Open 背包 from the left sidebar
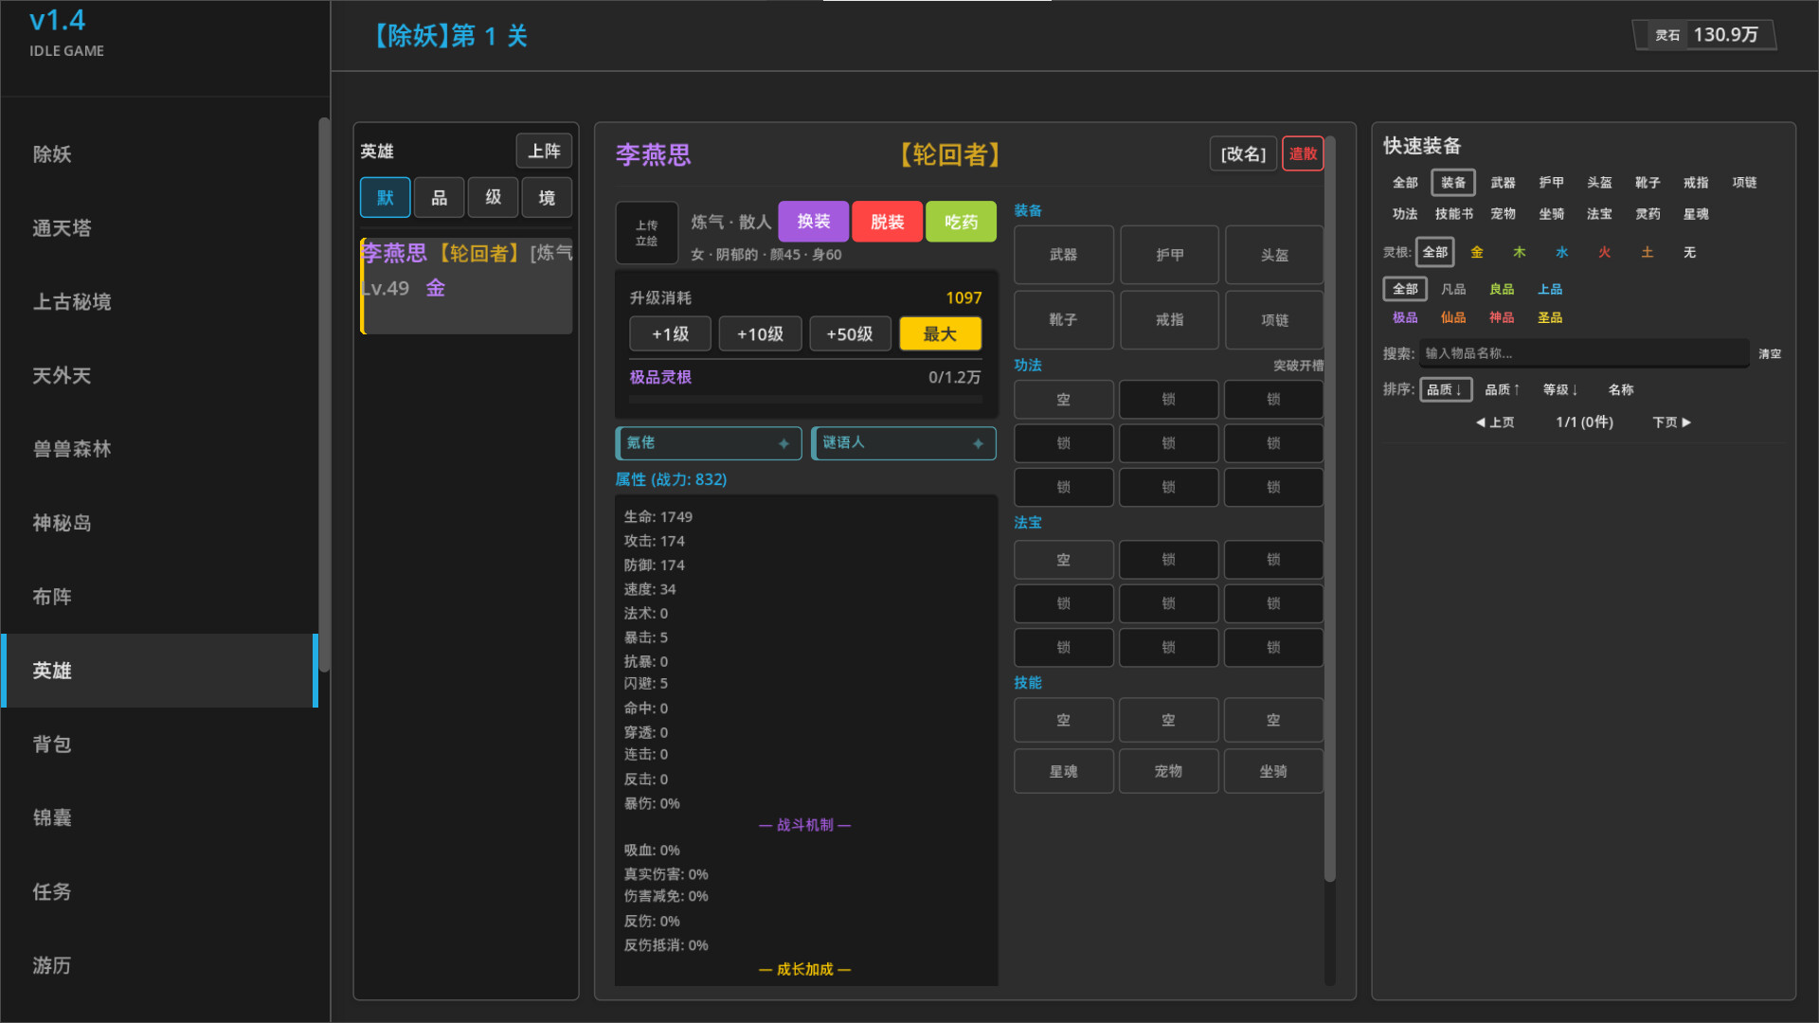This screenshot has height=1023, width=1819. tap(52, 745)
